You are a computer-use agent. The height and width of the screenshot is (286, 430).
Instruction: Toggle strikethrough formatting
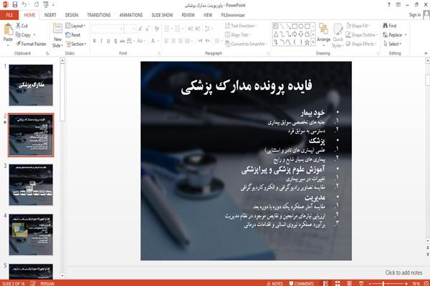pos(123,41)
